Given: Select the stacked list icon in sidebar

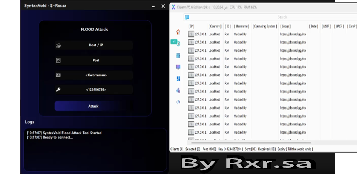Looking at the screenshot, I should click(x=178, y=55).
